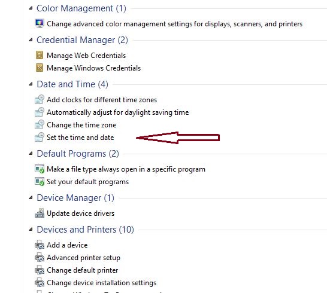This screenshot has width=327, height=293.
Task: Open Make a file type always open link
Action: [x=126, y=169]
